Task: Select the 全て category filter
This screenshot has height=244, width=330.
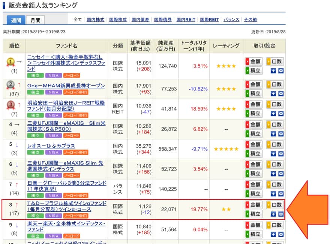Action: 78,19
